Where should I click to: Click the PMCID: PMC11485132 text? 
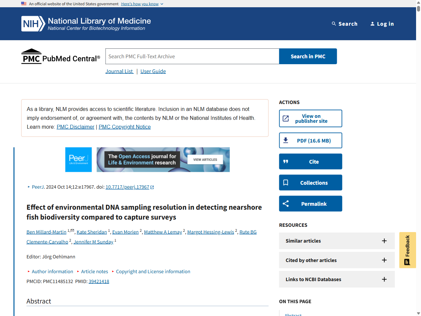(50, 281)
